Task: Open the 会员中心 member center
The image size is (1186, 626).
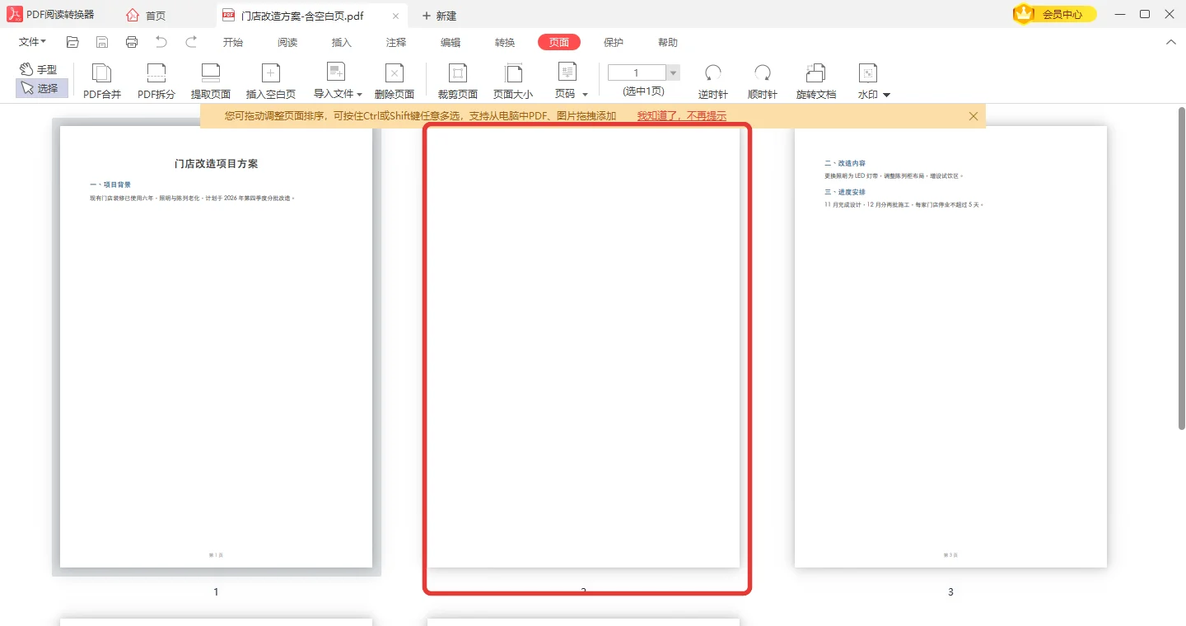Action: click(1055, 14)
